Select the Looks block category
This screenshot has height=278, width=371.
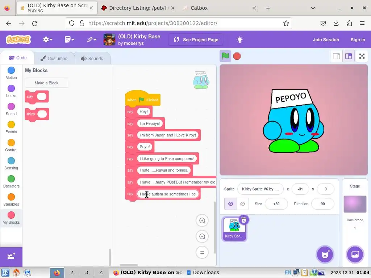click(x=11, y=91)
